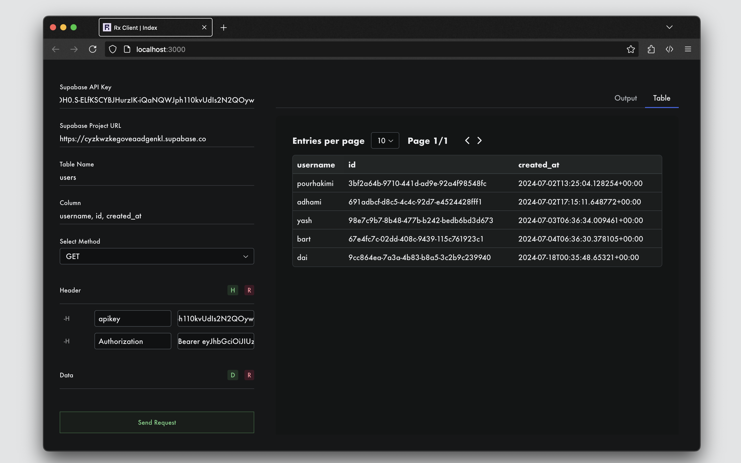Expand the list all tabs chevron

pos(669,27)
